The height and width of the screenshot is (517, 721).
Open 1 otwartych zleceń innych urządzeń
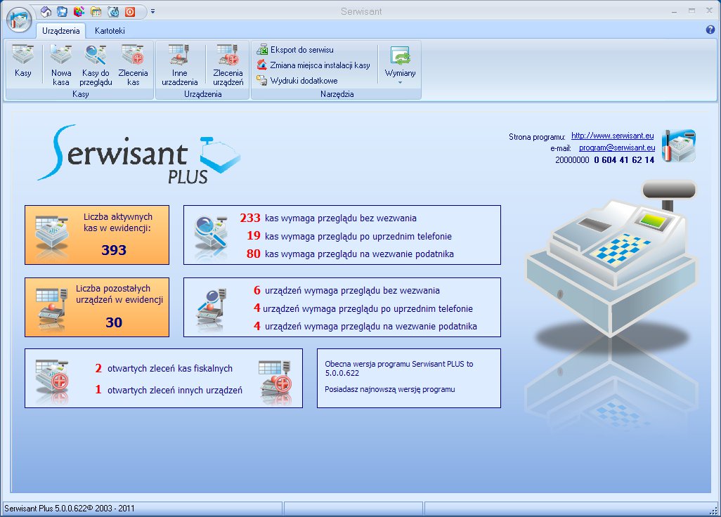click(x=168, y=390)
